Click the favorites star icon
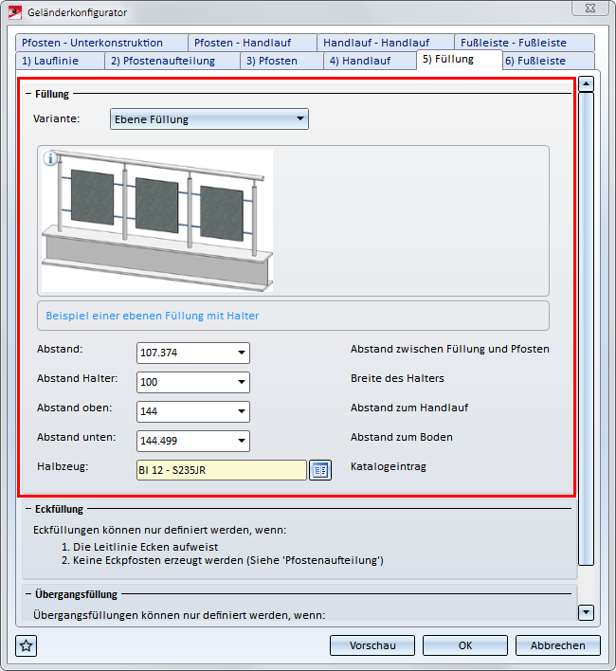 pos(27,645)
